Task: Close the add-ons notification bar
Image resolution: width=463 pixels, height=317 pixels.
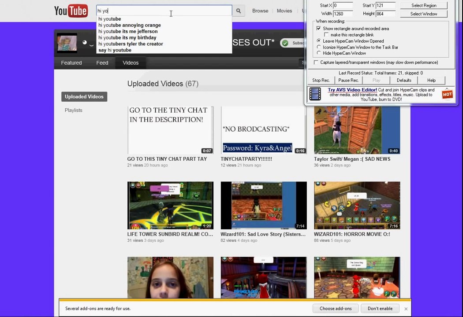Action: (x=406, y=309)
